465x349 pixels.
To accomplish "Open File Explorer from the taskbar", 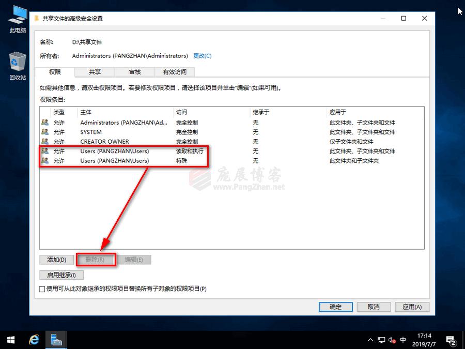I will [56, 340].
